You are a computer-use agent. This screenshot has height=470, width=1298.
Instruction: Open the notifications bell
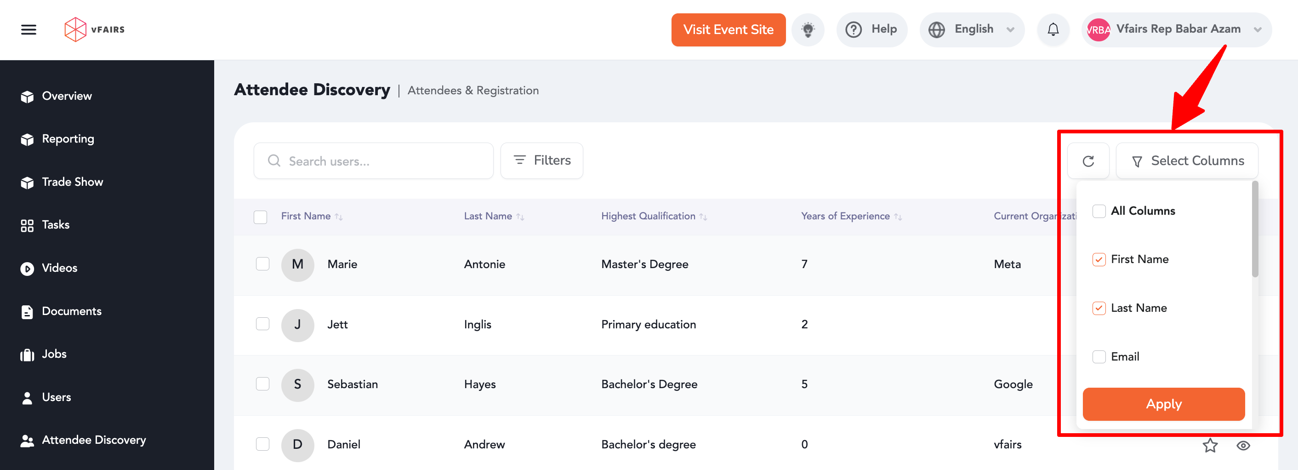click(x=1053, y=30)
